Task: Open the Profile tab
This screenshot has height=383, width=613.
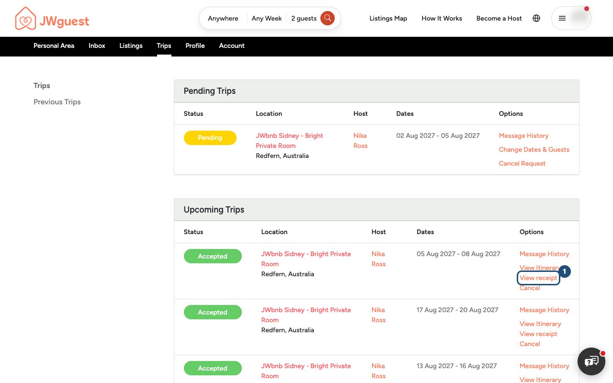Action: [x=195, y=46]
